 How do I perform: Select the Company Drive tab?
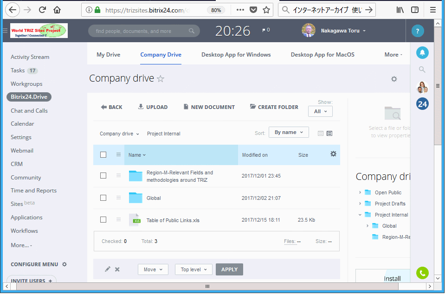tap(161, 55)
